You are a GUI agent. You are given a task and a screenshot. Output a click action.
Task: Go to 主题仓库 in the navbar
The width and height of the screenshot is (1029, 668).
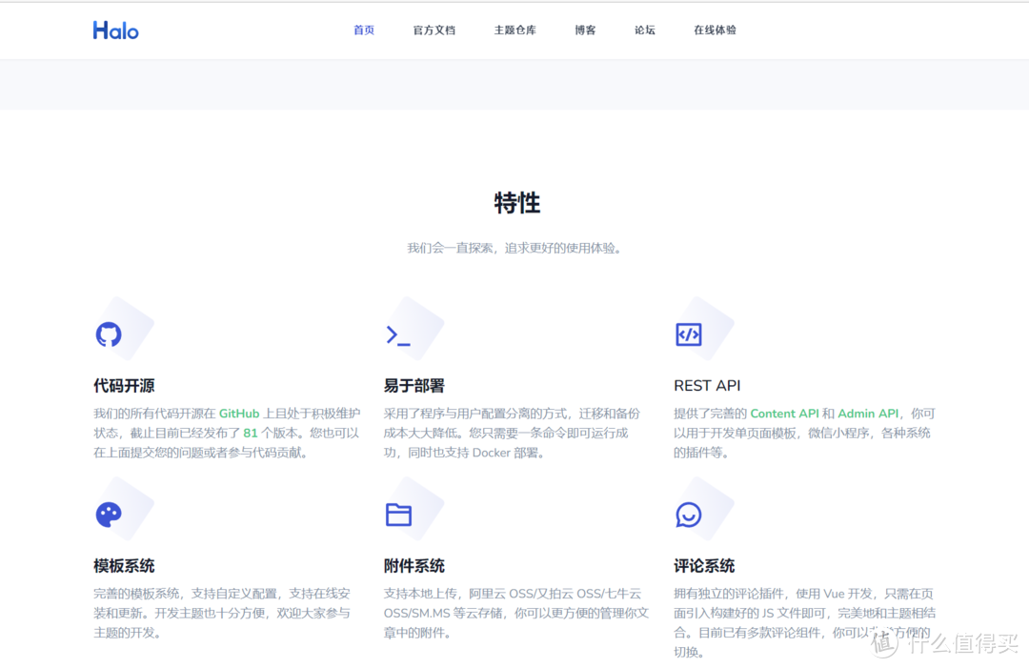point(515,30)
